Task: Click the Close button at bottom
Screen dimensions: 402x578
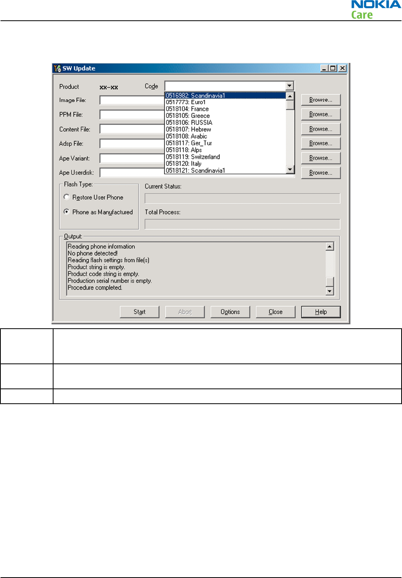Action: click(275, 312)
